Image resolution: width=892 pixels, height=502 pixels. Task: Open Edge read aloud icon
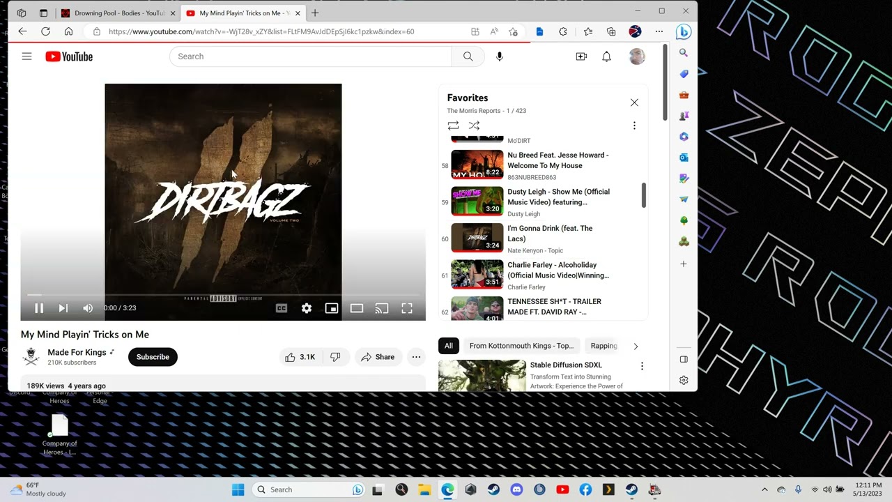pyautogui.click(x=494, y=31)
